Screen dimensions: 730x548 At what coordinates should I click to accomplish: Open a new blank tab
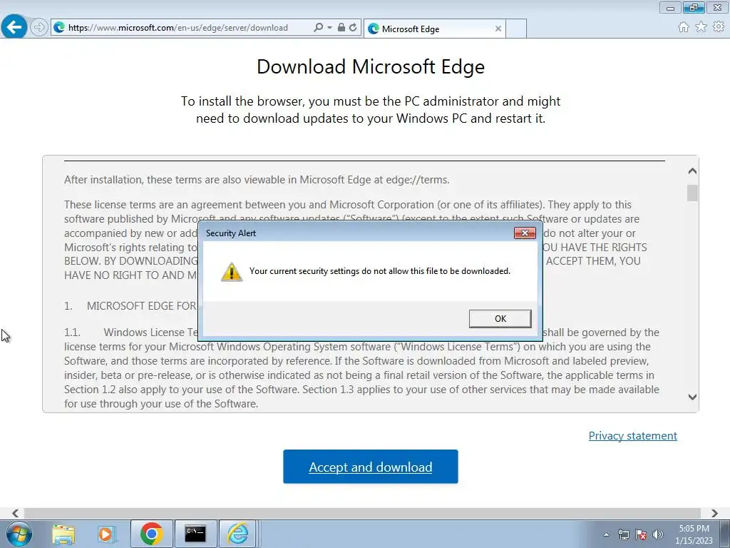click(x=516, y=29)
